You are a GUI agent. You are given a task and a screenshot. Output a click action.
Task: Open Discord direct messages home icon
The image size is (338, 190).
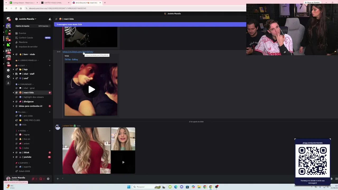(8, 19)
